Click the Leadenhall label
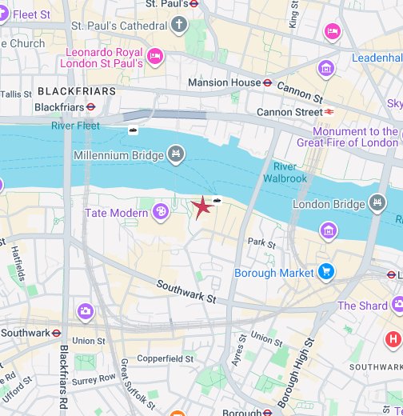The image size is (403, 416). [x=377, y=58]
